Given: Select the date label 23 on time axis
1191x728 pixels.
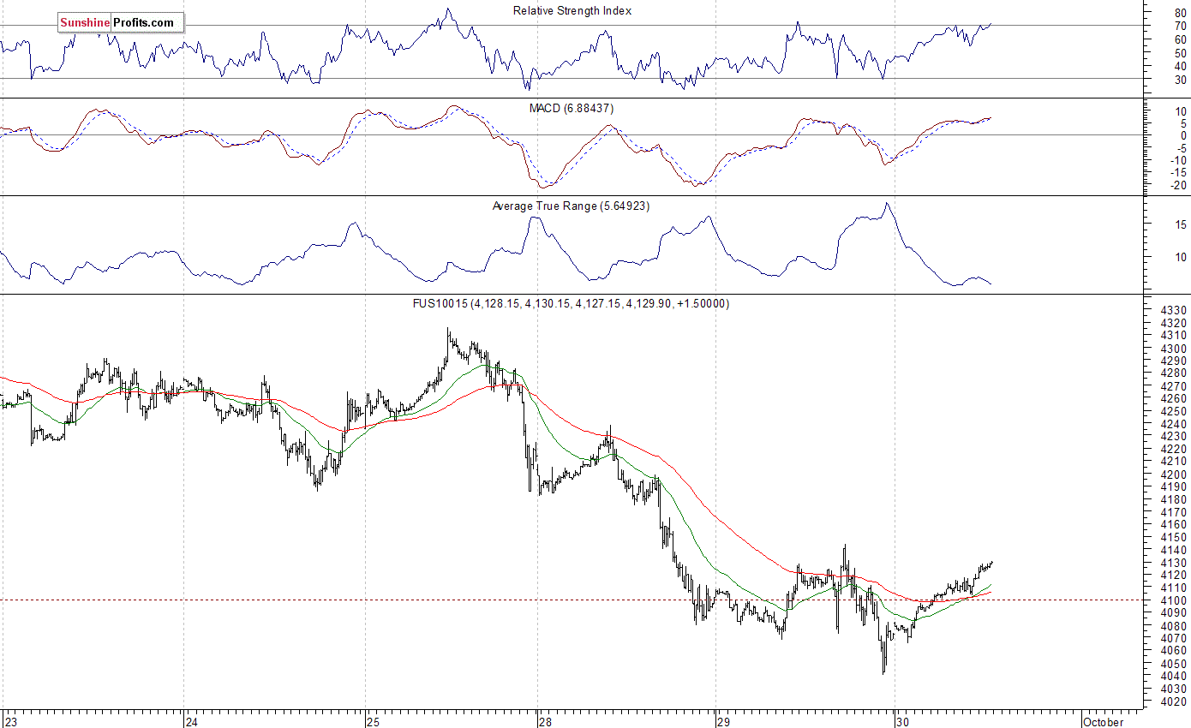Looking at the screenshot, I should (10, 721).
